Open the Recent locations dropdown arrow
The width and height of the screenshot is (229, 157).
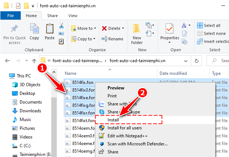click(x=27, y=60)
